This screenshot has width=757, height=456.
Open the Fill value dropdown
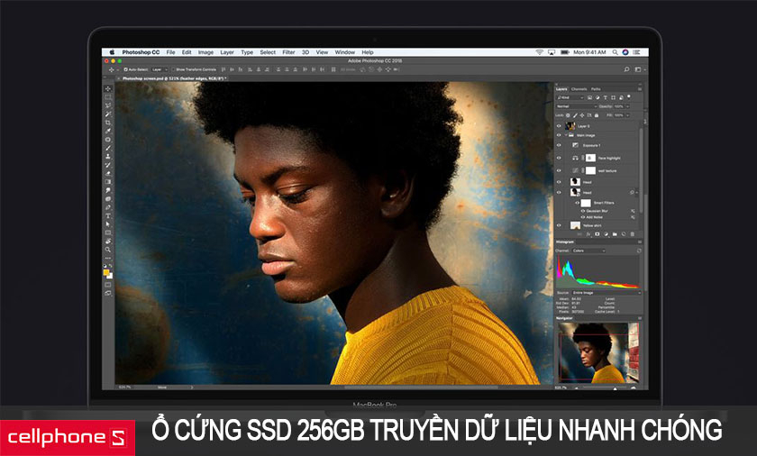coord(627,115)
